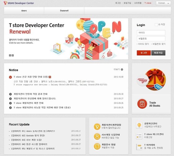Click 로그인 in the top header
Image resolution: width=174 pixels, height=156 pixels.
coord(118,3)
